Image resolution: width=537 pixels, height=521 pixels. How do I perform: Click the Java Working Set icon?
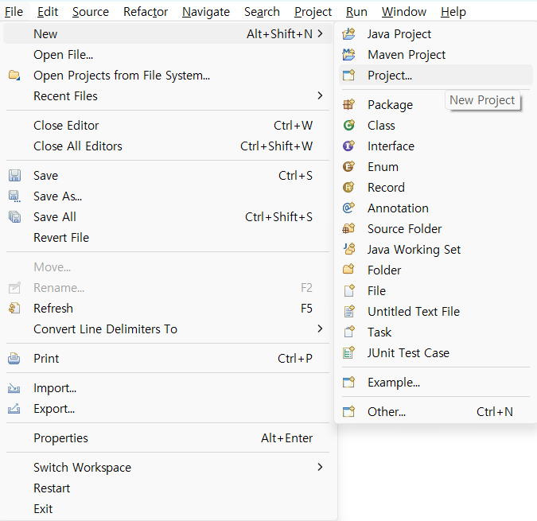click(348, 249)
